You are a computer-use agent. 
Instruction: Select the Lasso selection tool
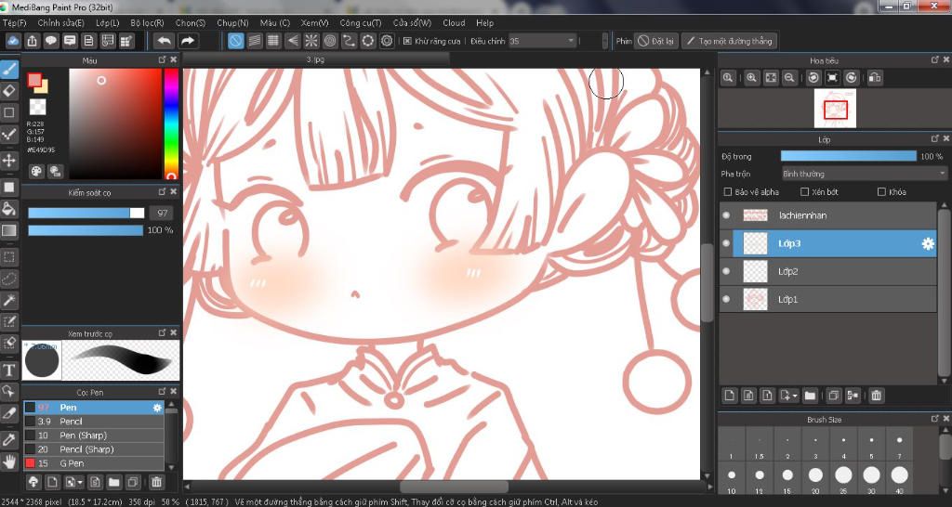pyautogui.click(x=9, y=279)
